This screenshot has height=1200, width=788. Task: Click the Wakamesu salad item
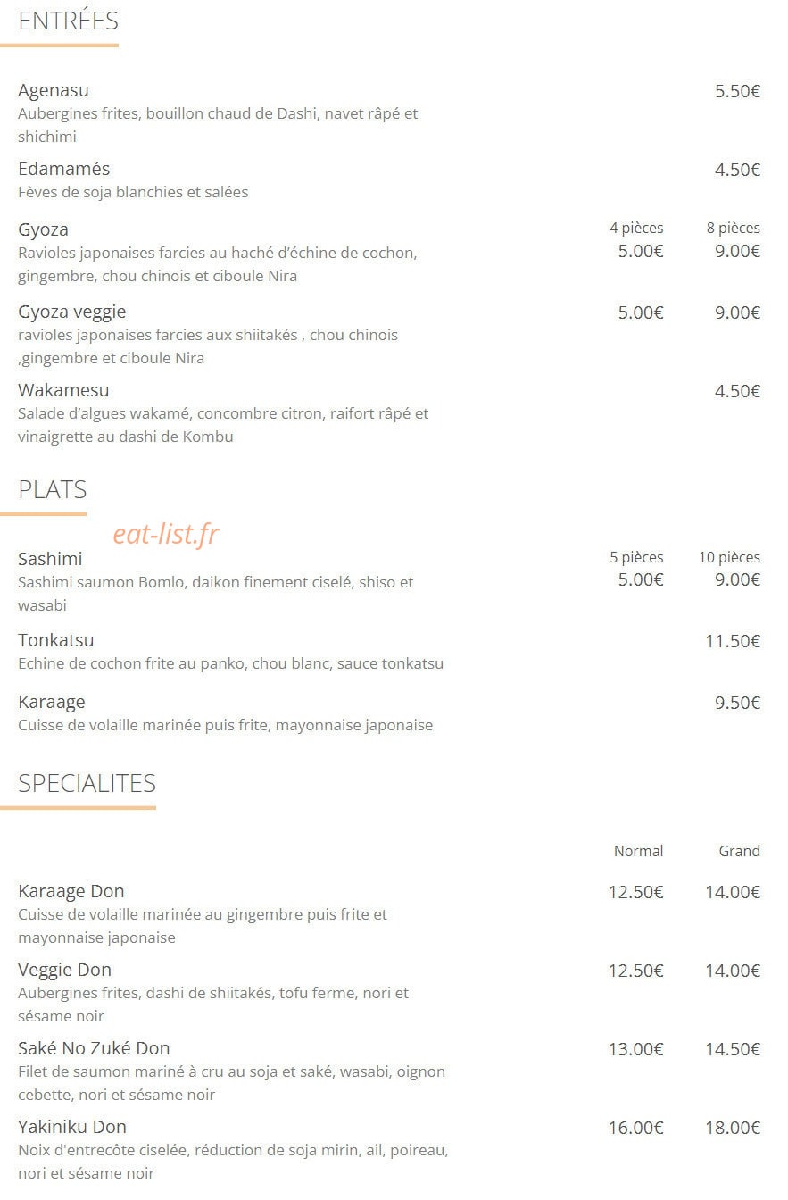pyautogui.click(x=63, y=390)
